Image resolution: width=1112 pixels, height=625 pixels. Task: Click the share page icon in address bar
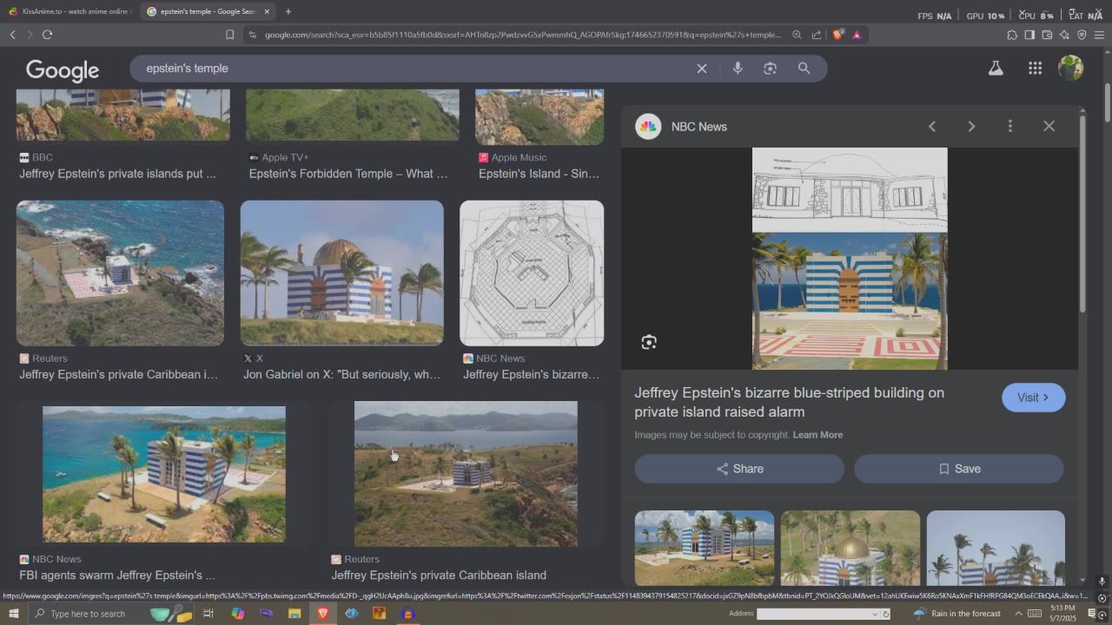click(x=817, y=35)
